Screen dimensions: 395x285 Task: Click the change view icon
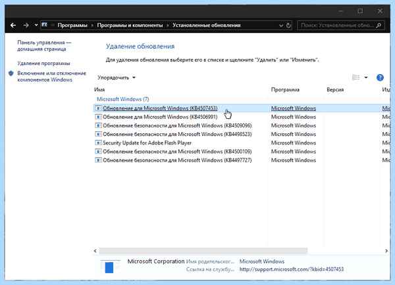tap(355, 77)
